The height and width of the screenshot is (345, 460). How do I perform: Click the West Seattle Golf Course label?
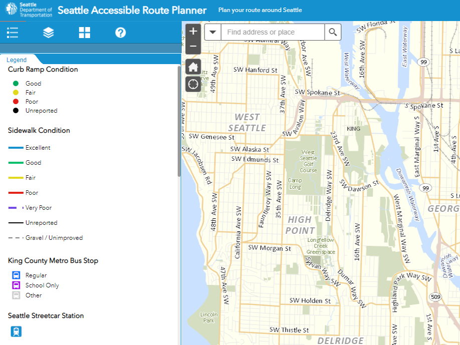tap(308, 161)
